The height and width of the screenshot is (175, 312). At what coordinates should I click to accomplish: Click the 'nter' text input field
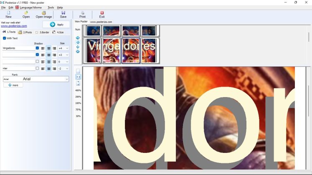(19, 68)
